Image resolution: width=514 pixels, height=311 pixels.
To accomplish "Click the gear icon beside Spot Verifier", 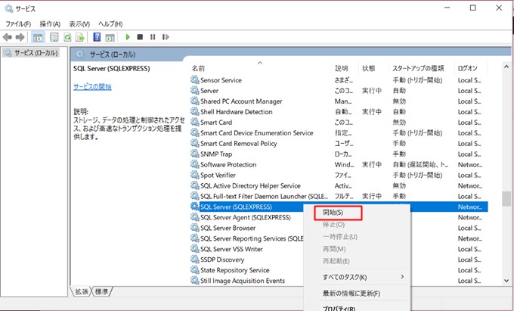I will click(195, 175).
